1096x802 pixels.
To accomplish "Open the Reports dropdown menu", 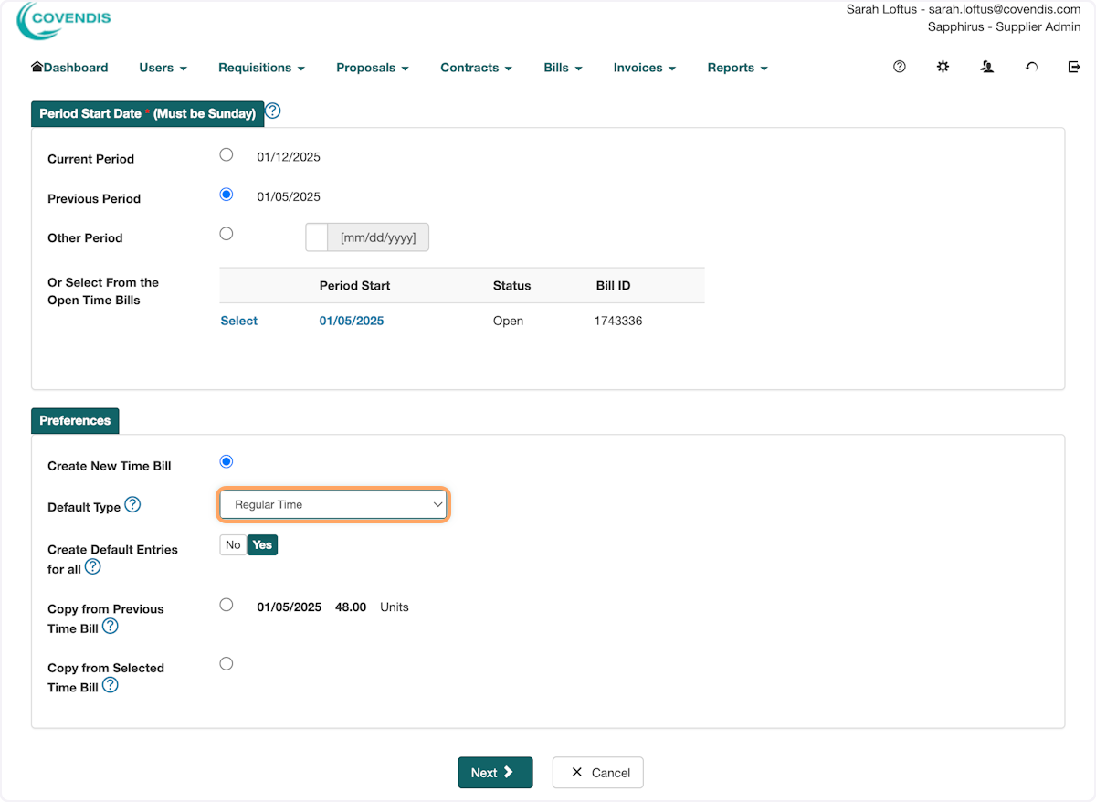I will click(x=736, y=68).
